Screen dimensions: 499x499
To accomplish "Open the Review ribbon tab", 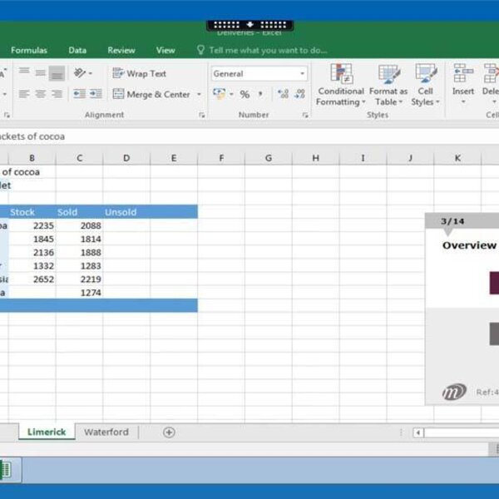I will 121,50.
